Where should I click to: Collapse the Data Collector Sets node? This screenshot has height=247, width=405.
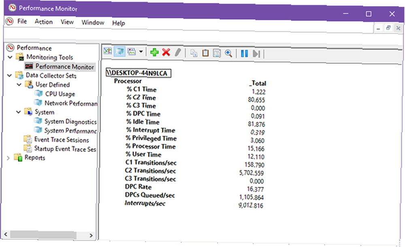pos(10,75)
